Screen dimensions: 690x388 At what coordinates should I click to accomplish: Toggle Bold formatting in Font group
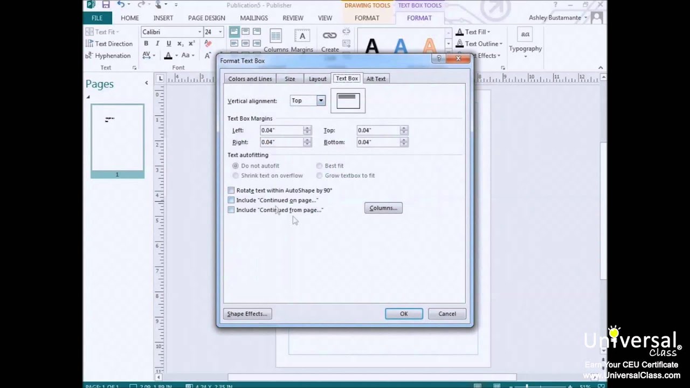coord(146,44)
